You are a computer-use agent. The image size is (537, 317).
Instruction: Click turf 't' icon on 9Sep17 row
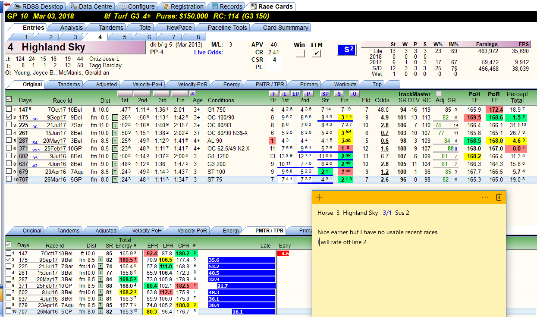pyautogui.click(x=115, y=117)
